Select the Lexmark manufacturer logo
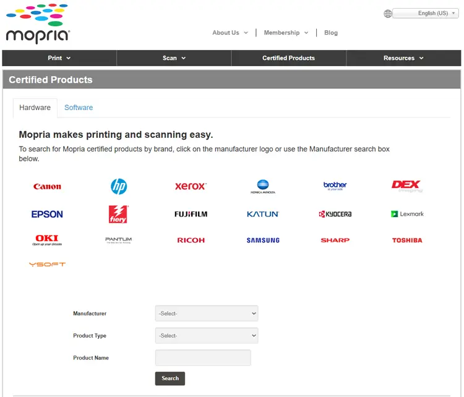Screen dimensions: 464x397 pyautogui.click(x=407, y=214)
